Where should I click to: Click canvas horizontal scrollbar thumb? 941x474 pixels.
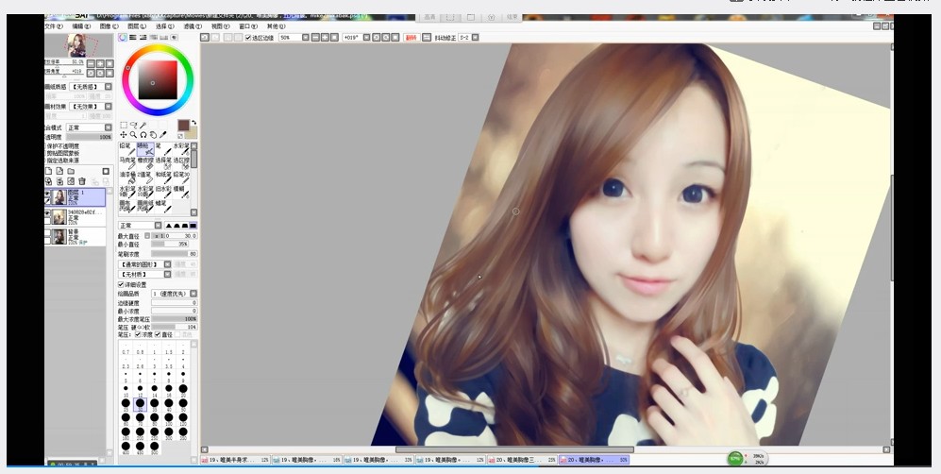point(514,449)
